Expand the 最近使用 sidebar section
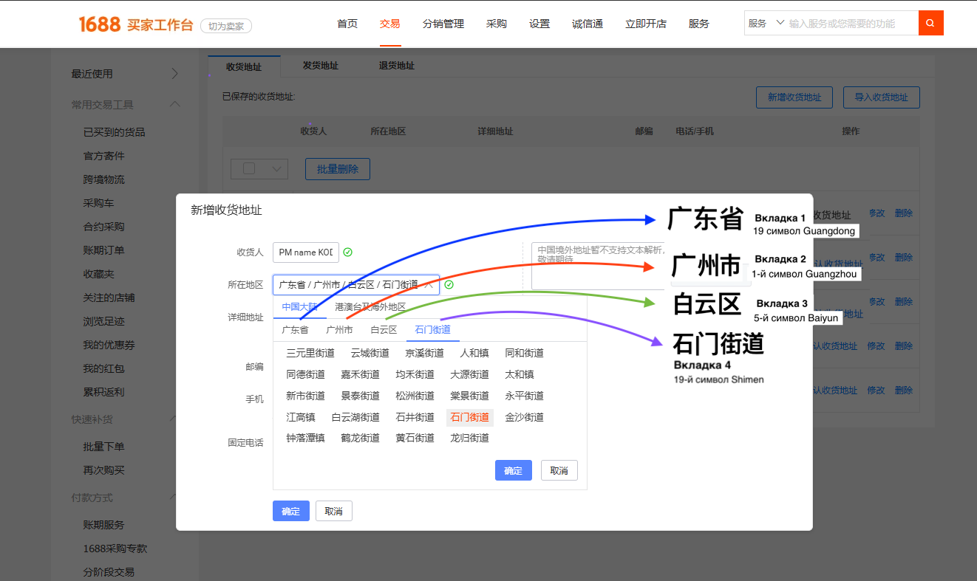977x581 pixels. pos(174,73)
